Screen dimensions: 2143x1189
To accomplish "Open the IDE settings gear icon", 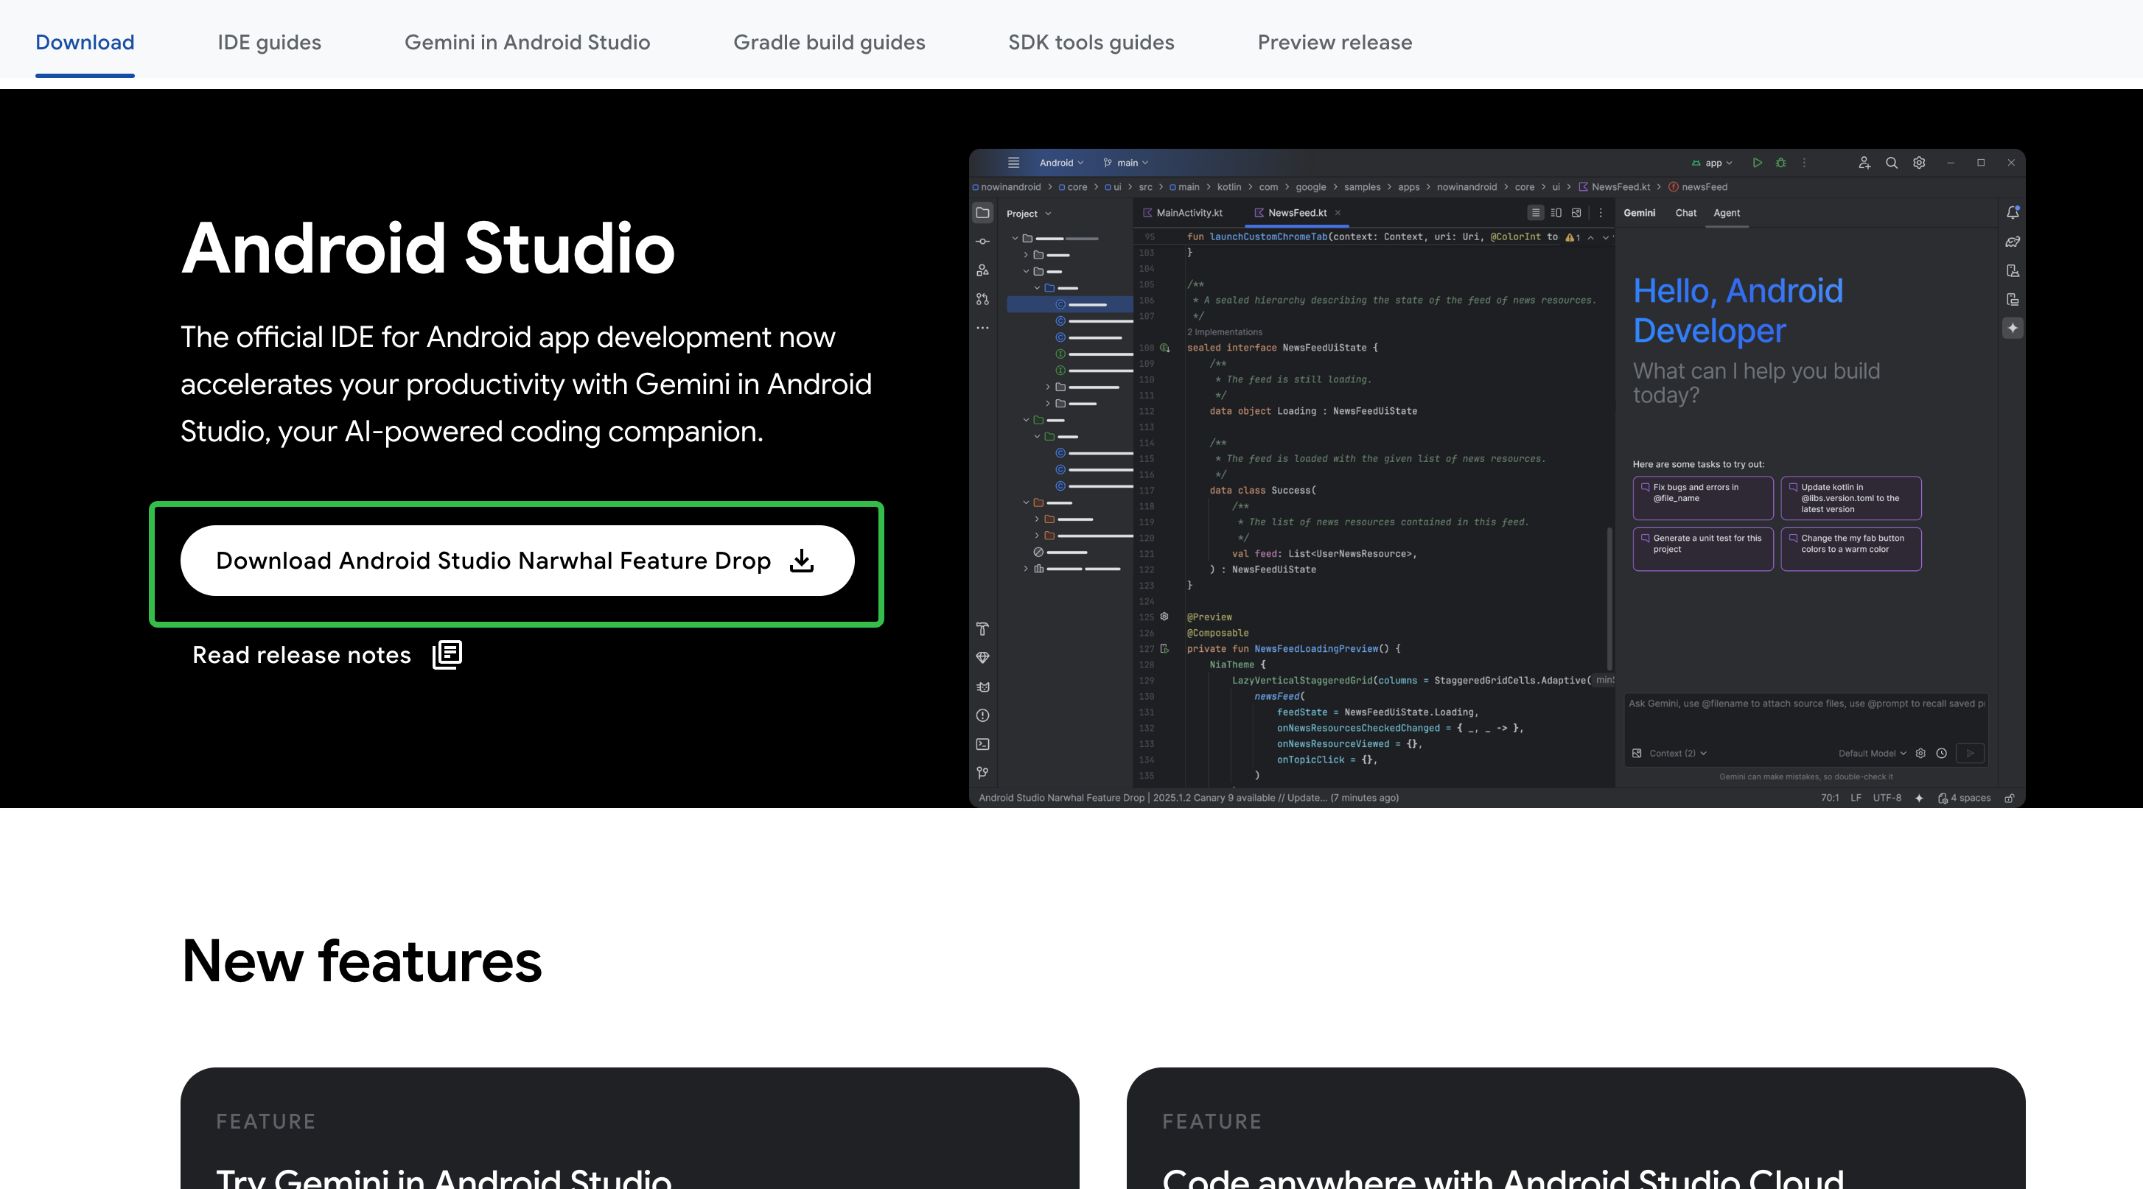I will 1919,163.
